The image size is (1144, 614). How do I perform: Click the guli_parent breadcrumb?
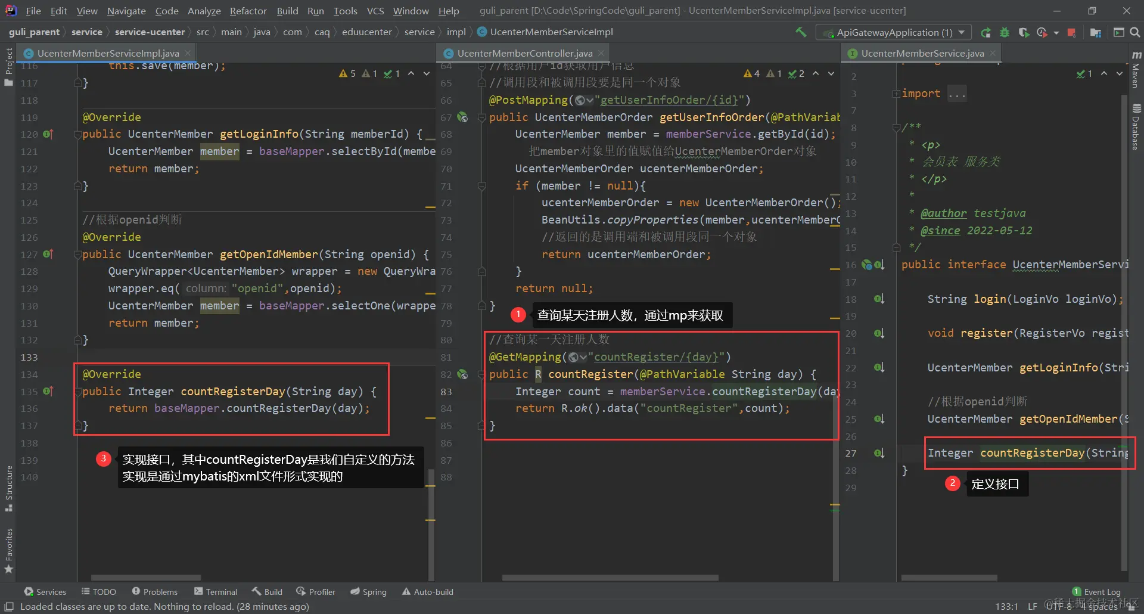34,32
